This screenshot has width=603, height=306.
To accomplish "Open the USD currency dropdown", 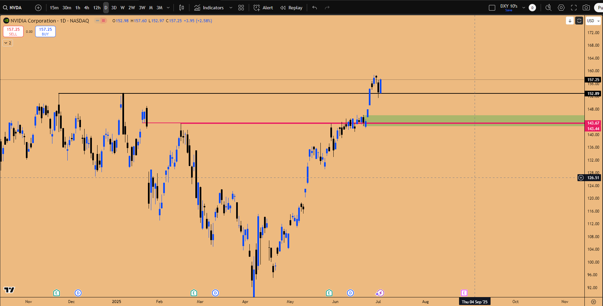I will 593,21.
